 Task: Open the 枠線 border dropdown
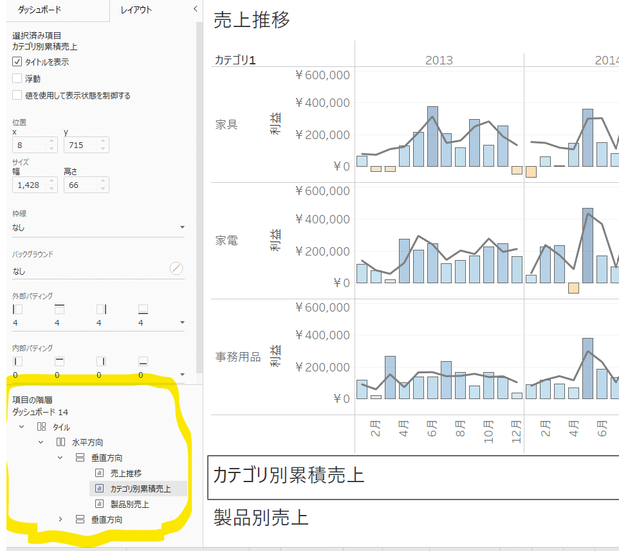point(98,227)
